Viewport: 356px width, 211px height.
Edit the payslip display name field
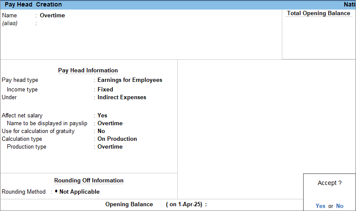coord(110,123)
